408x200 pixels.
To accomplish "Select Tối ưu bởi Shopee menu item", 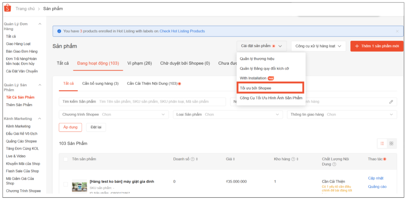I will (270, 88).
